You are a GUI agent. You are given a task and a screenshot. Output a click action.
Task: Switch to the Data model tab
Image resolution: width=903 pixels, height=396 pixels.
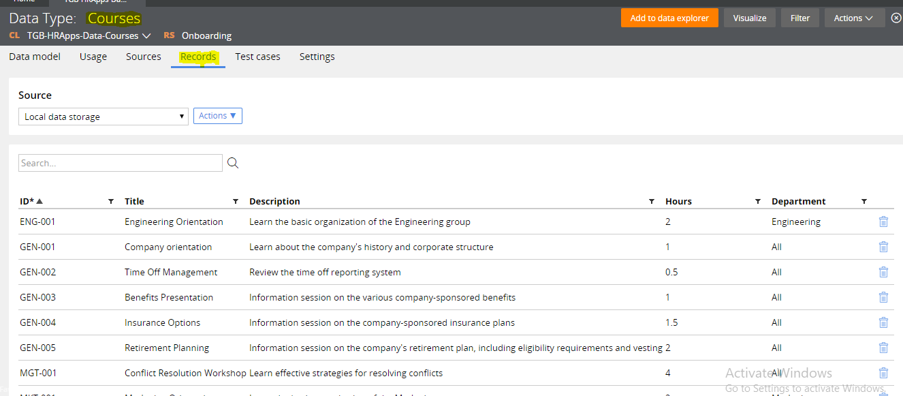click(x=35, y=57)
